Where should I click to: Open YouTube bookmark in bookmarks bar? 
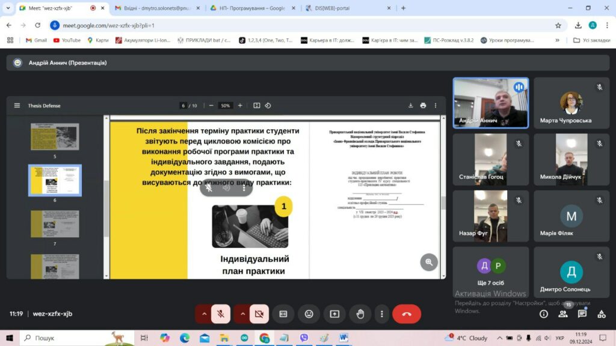click(67, 40)
